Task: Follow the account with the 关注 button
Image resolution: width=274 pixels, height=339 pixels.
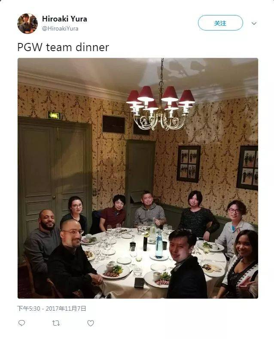Action: tap(220, 23)
